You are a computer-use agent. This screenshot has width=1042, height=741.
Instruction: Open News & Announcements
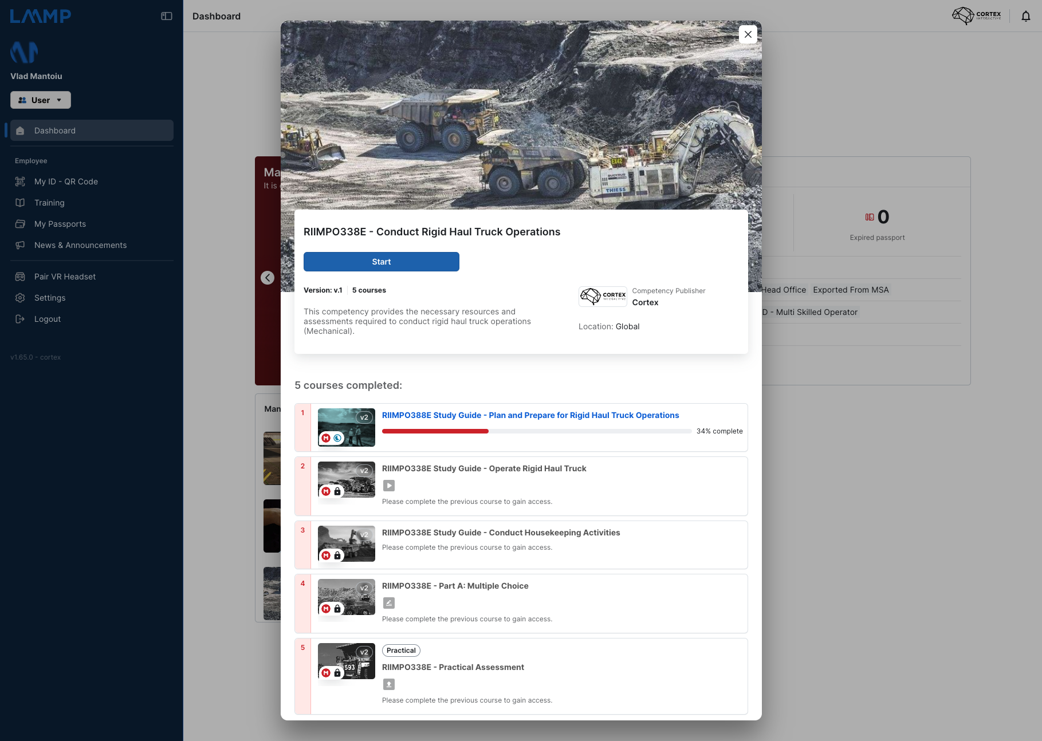point(92,245)
